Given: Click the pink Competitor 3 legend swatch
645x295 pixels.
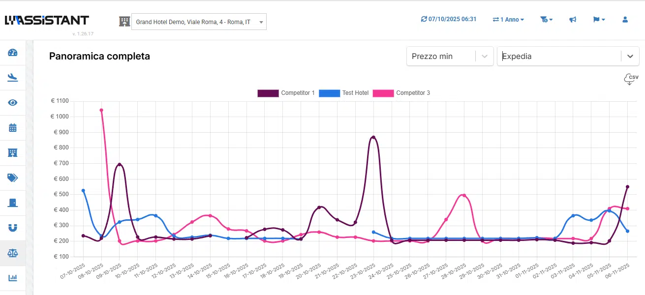Looking at the screenshot, I should pyautogui.click(x=383, y=93).
